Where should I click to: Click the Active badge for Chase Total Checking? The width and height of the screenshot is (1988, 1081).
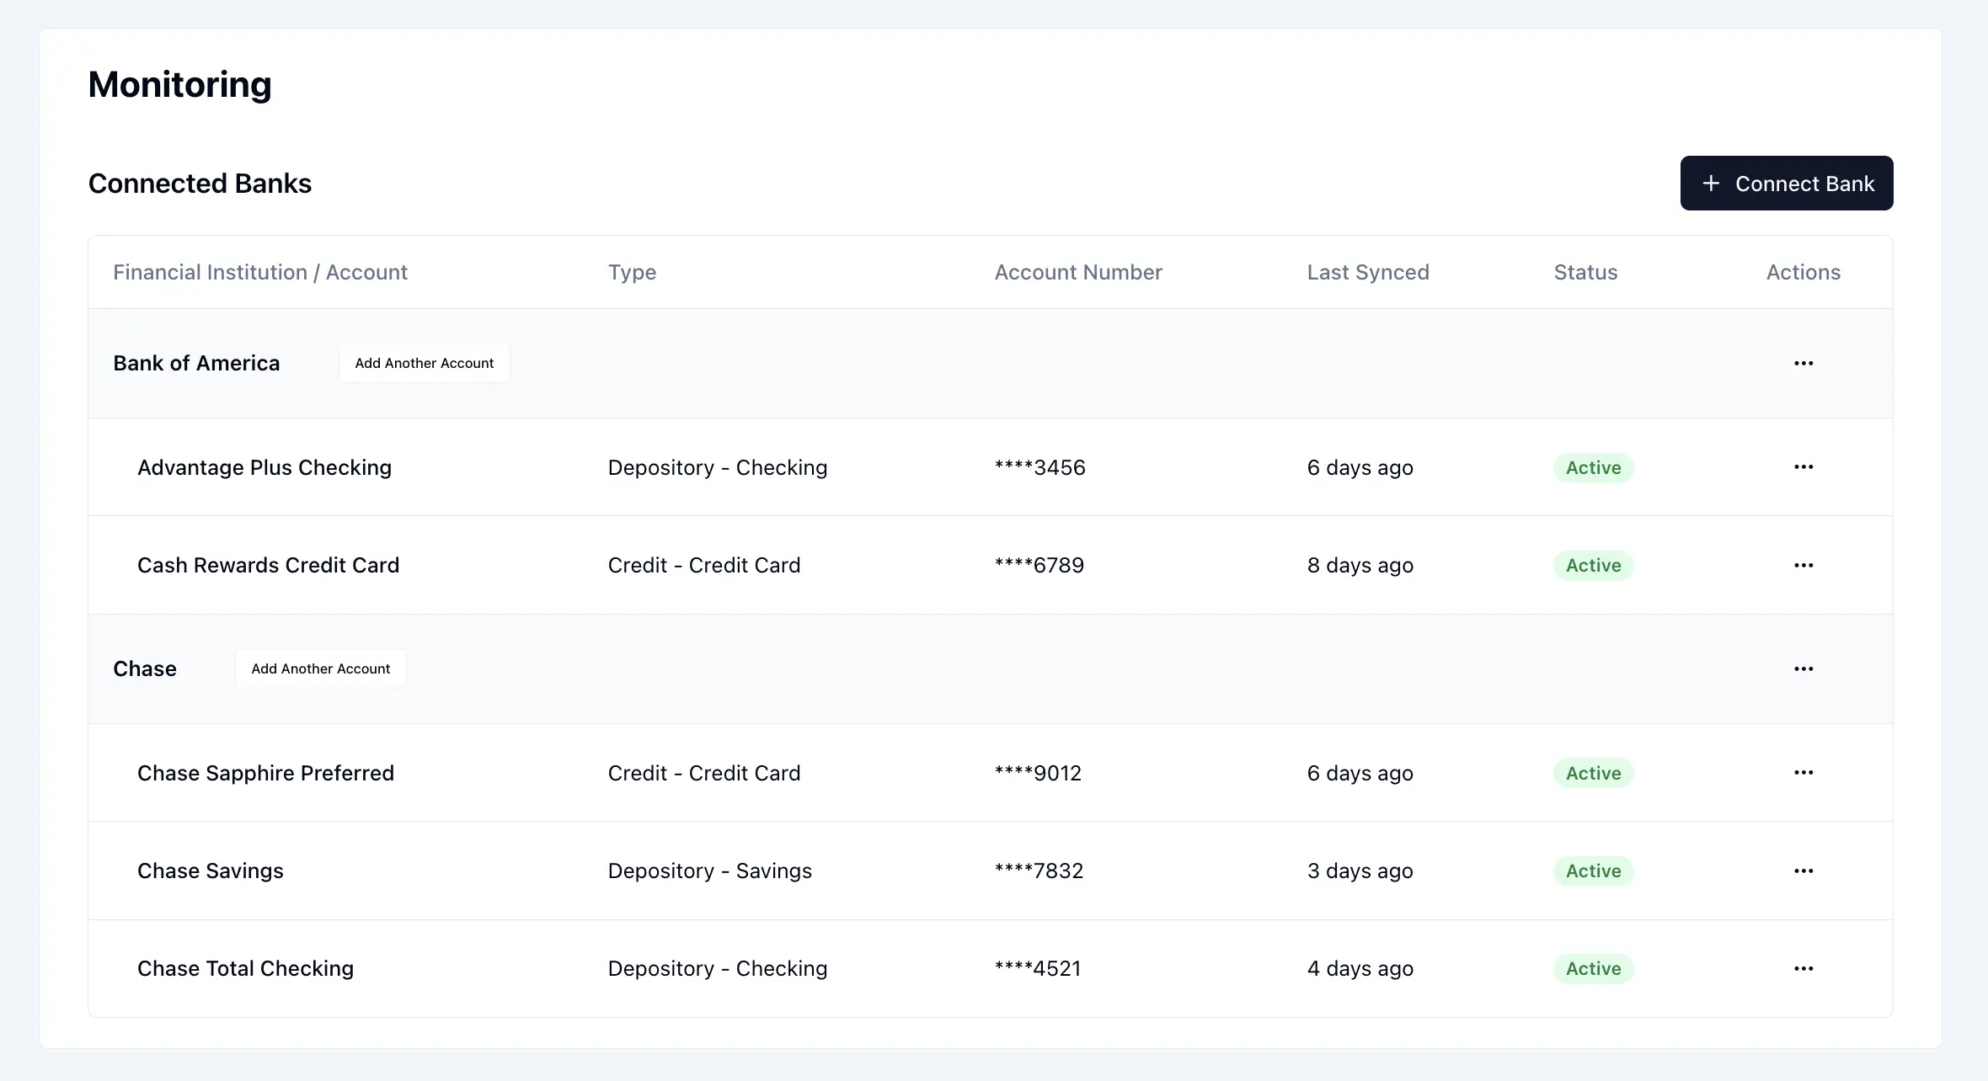[1592, 967]
